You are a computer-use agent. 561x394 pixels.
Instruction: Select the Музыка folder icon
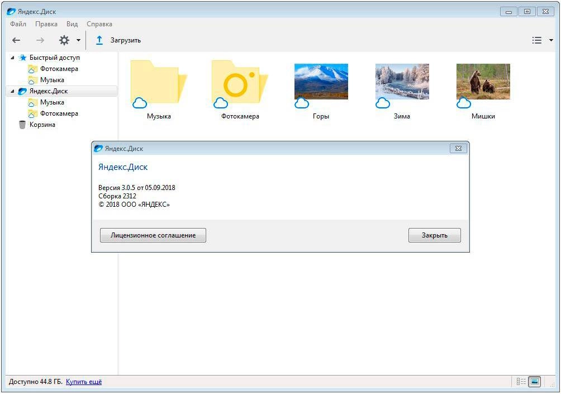[159, 82]
